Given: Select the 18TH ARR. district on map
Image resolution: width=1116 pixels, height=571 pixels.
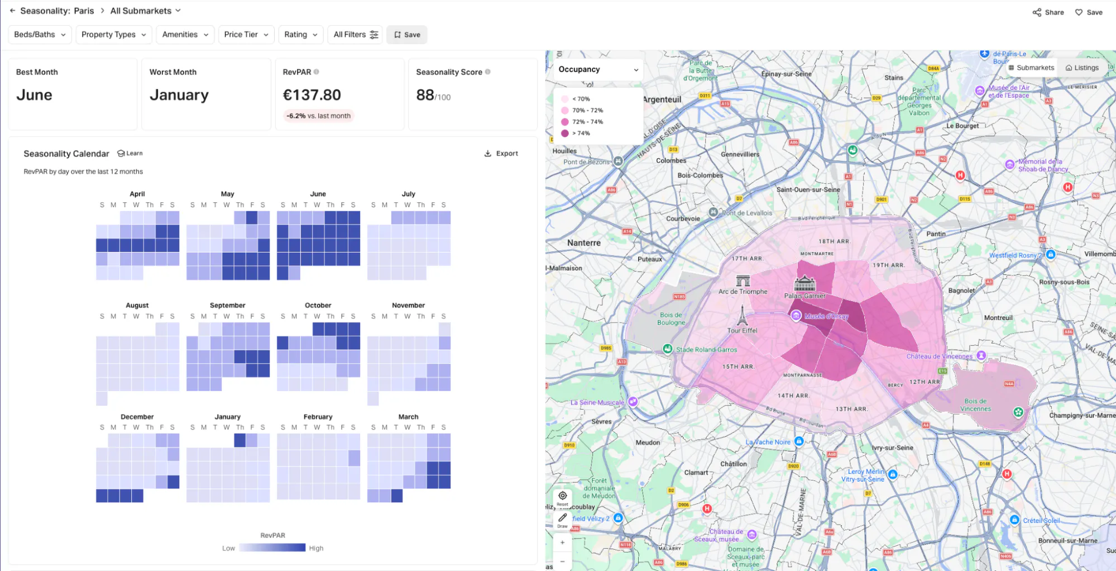Looking at the screenshot, I should [x=834, y=242].
